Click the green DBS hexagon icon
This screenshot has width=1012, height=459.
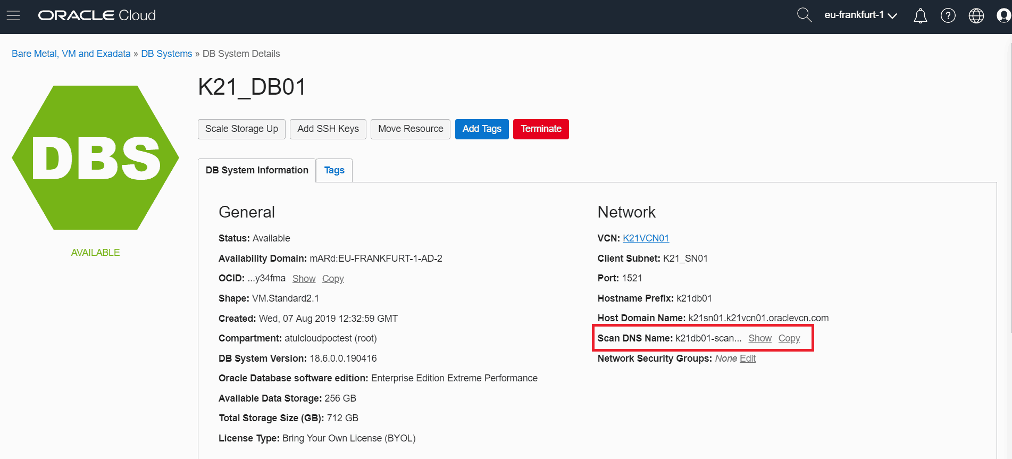[x=96, y=158]
